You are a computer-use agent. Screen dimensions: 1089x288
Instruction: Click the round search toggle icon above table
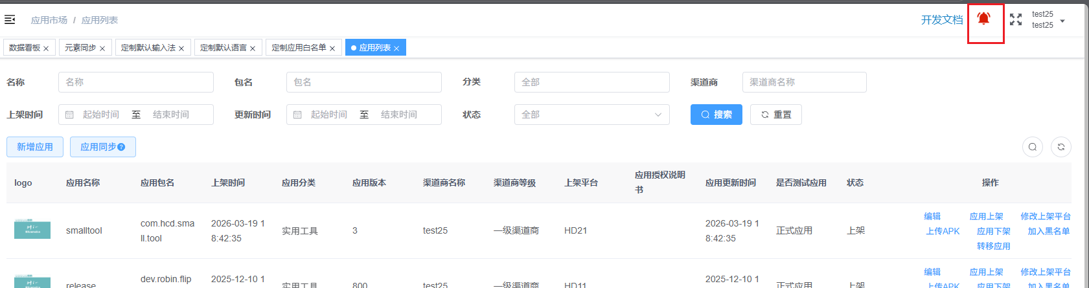1033,147
